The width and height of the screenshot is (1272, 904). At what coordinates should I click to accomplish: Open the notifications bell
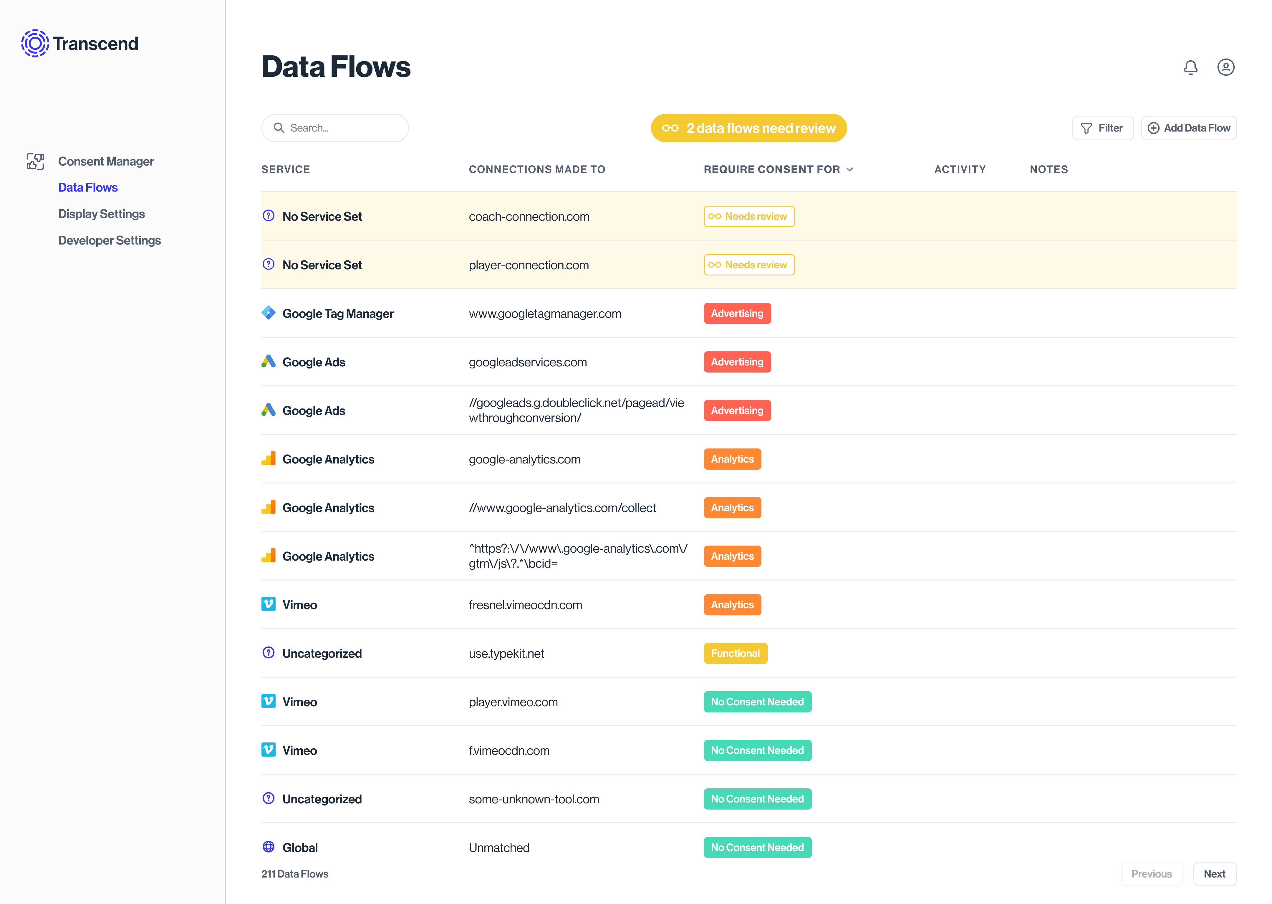pyautogui.click(x=1190, y=67)
